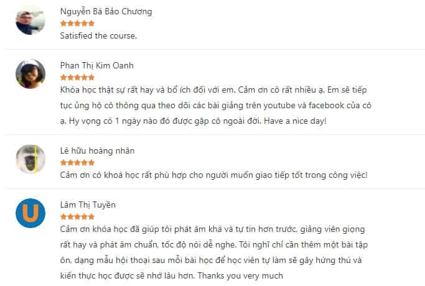Select the name Lê hữu hoàng nhân
This screenshot has width=425, height=286.
point(97,151)
